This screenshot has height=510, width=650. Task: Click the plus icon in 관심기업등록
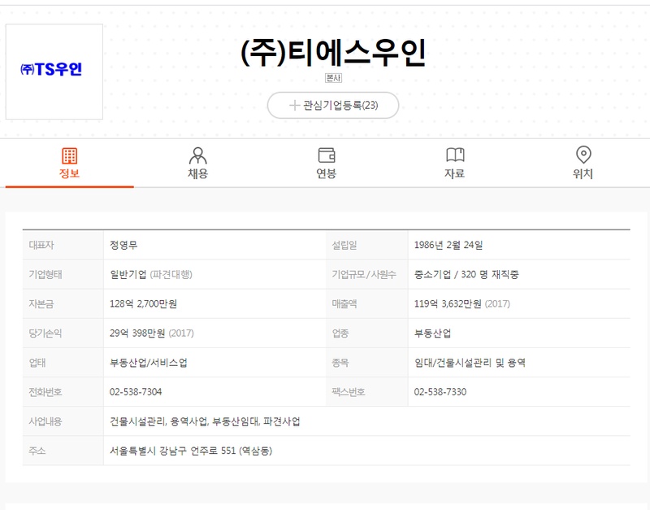(x=294, y=106)
